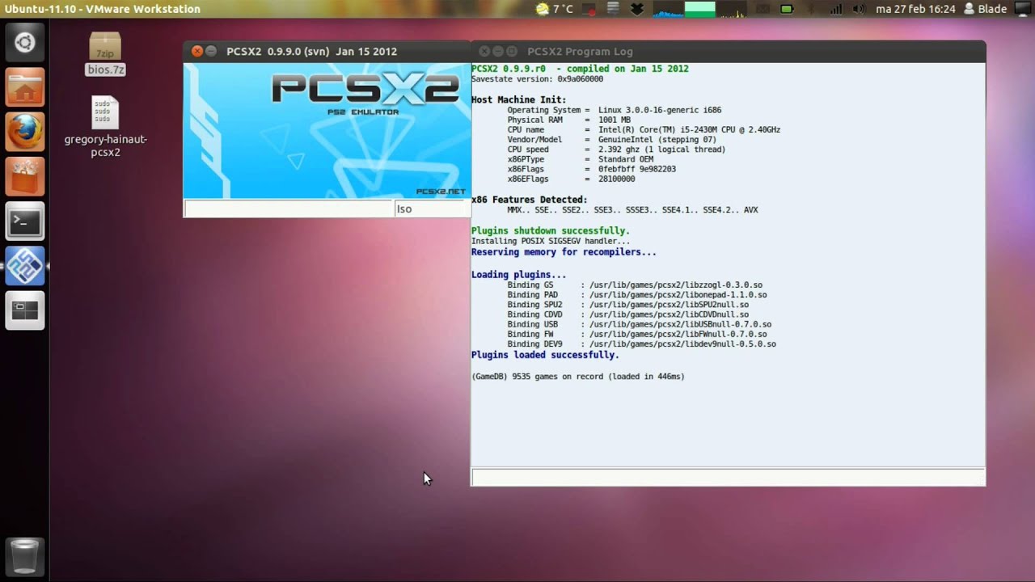Click the blue CPU graph in the panel
Viewport: 1035px width, 582px height.
(668, 9)
